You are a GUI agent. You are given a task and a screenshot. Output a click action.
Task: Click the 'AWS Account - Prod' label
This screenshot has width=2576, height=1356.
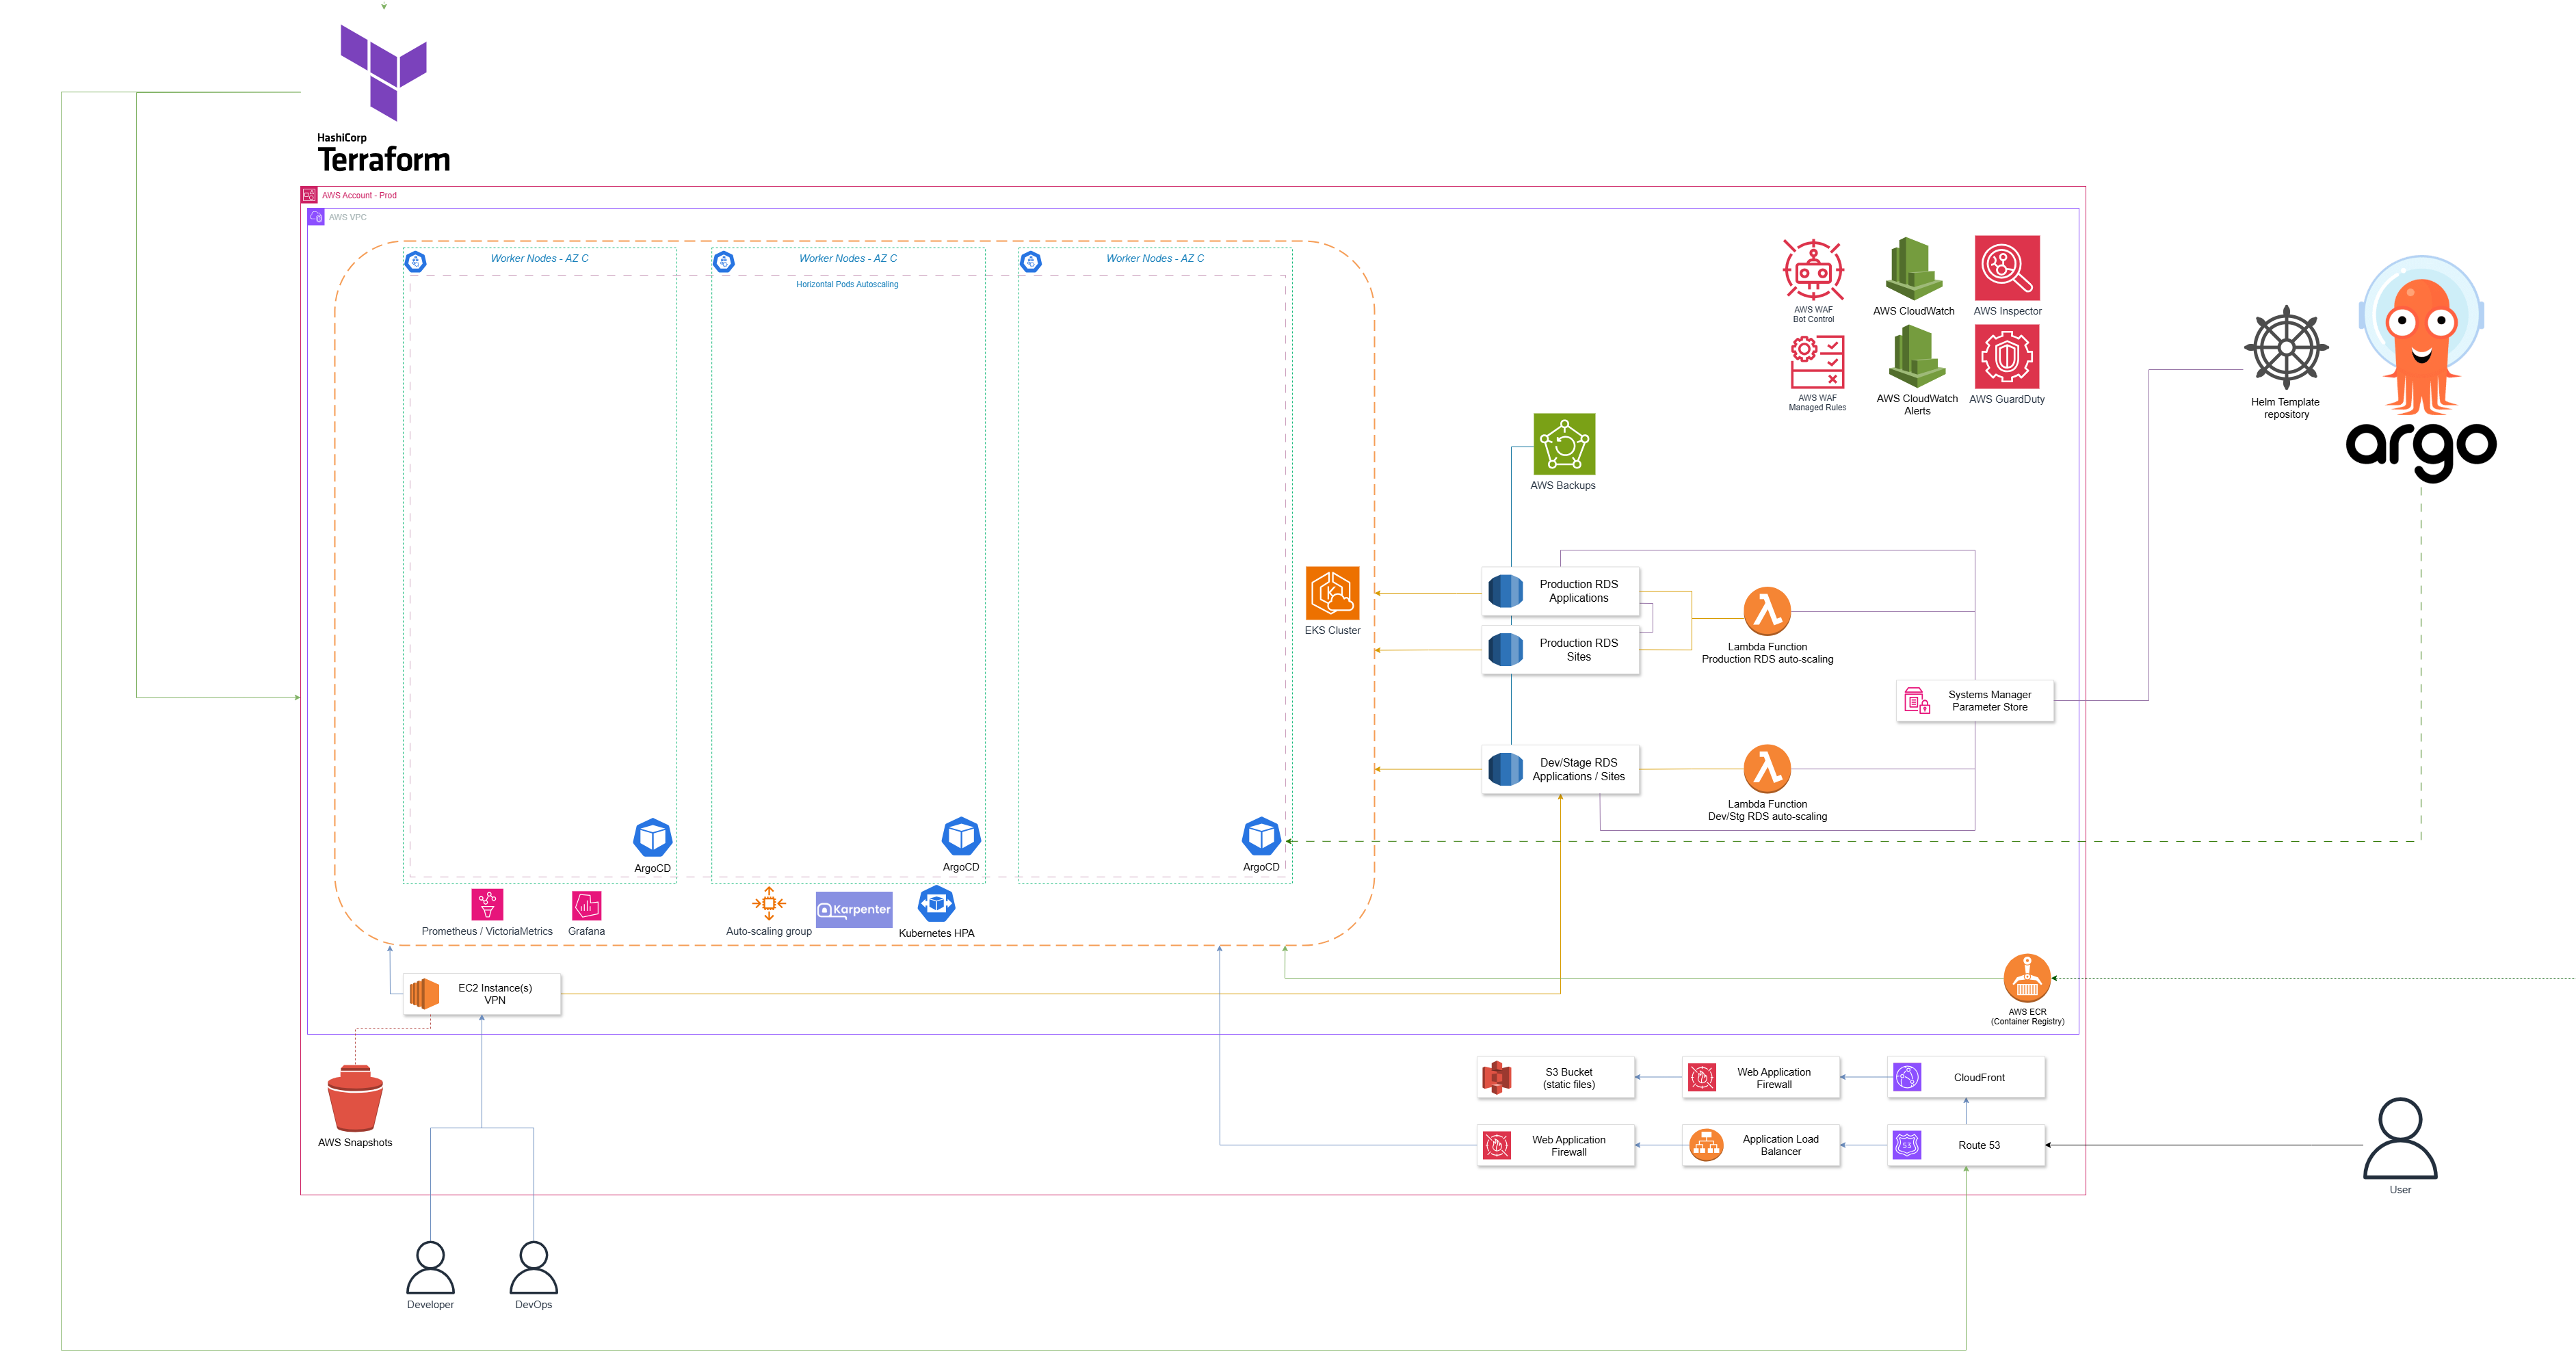coord(359,195)
